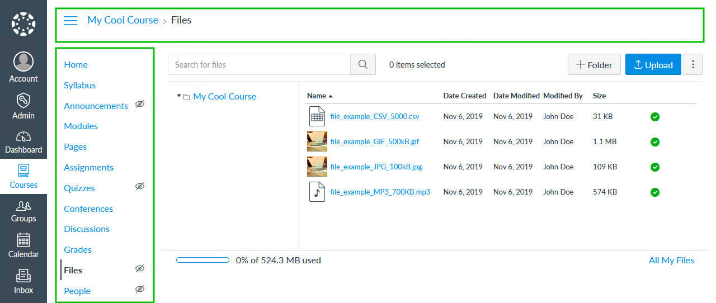Click the hidden-eye icon next to Quizzes
Image resolution: width=716 pixels, height=303 pixels.
[x=140, y=186]
